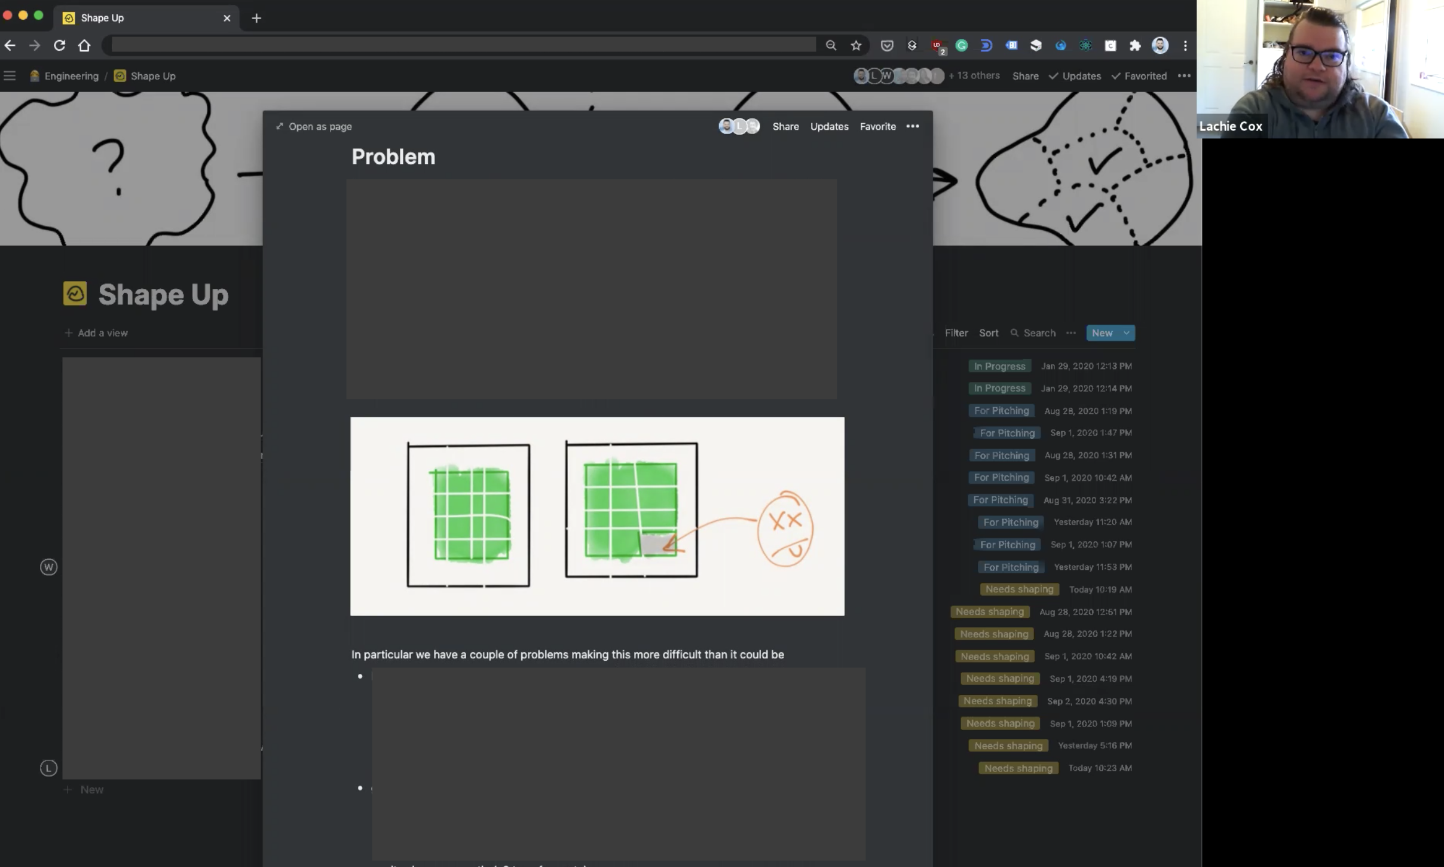Click the Add a view button
1444x867 pixels.
tap(96, 332)
